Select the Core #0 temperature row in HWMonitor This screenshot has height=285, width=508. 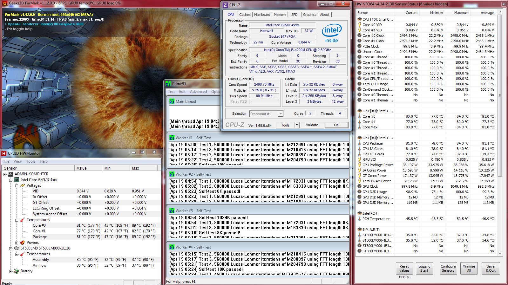[x=81, y=225]
